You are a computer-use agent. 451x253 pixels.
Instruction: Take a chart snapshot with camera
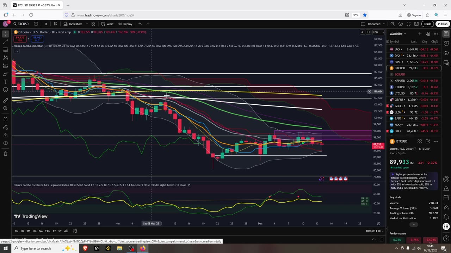pos(416,24)
